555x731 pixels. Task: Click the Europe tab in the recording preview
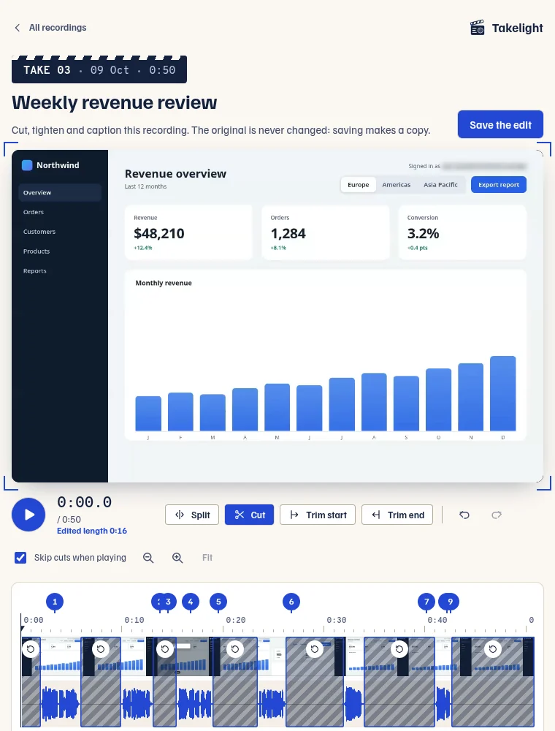358,185
